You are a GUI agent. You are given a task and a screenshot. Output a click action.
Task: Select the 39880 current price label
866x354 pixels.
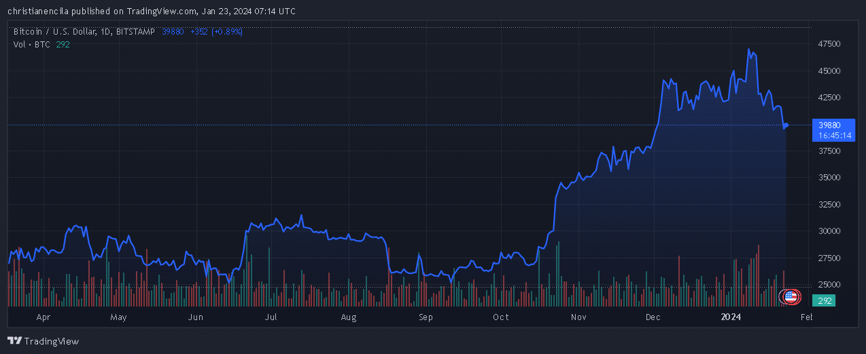(830, 125)
